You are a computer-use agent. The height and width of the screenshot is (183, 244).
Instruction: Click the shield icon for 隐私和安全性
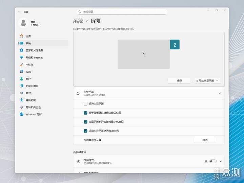click(x=21, y=107)
